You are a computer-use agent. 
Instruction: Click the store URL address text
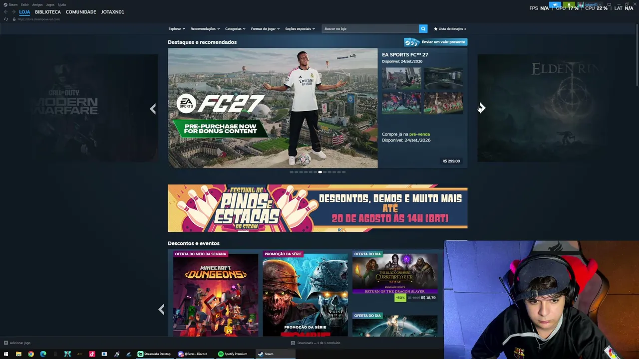(38, 19)
